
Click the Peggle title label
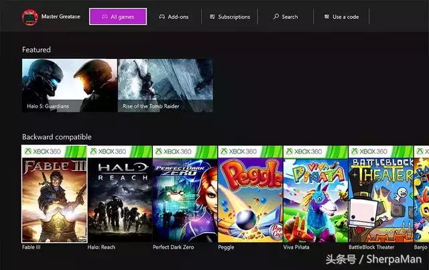click(227, 247)
